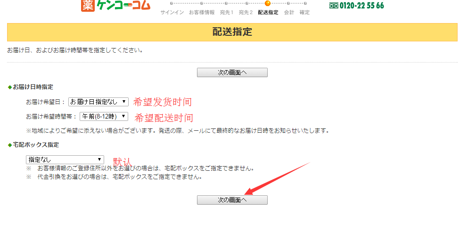Click the gray progress dot above 確定

pyautogui.click(x=304, y=3)
